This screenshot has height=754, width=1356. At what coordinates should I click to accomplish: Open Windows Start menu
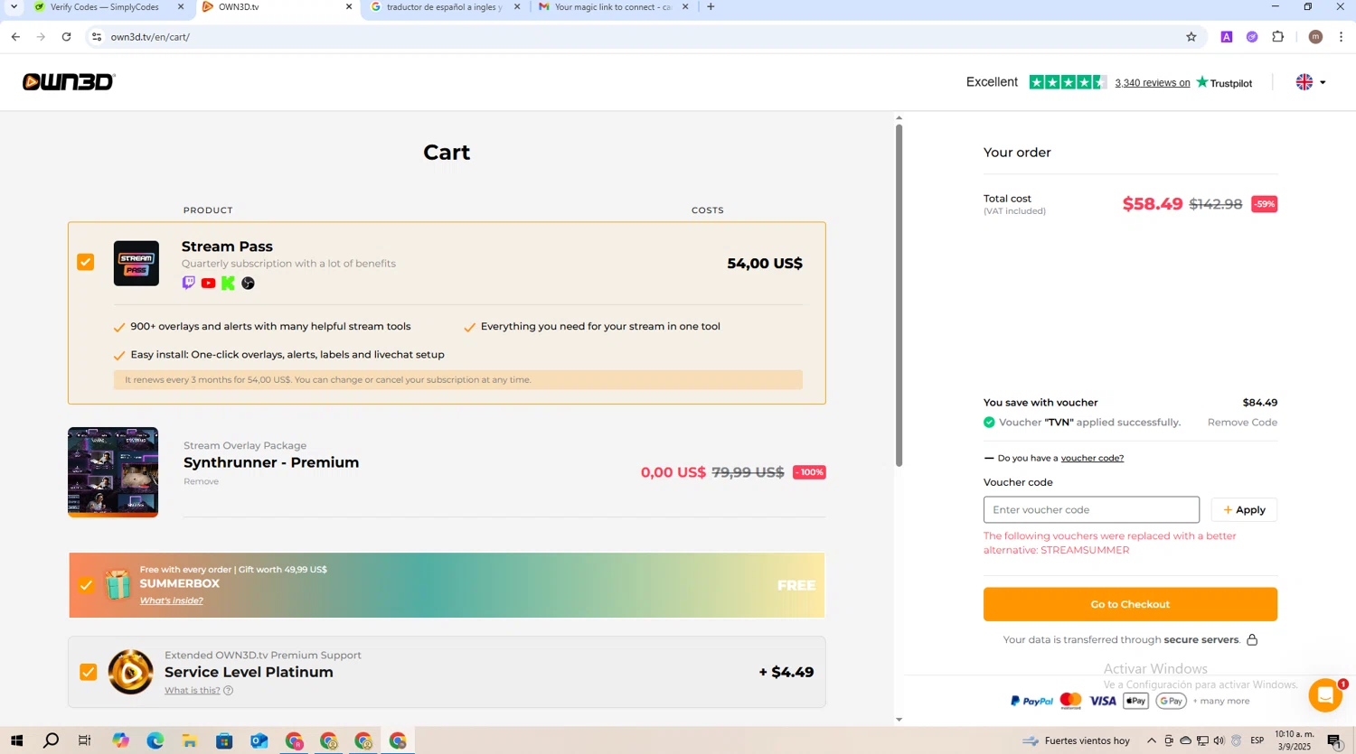[16, 740]
